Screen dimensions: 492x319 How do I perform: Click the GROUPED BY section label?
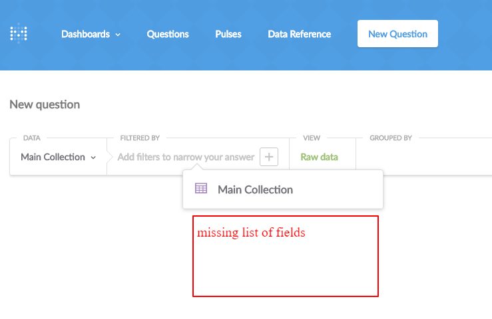pos(391,138)
